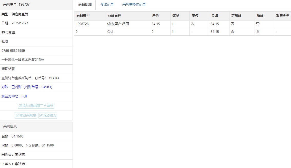The image size is (291, 168).
Task: Click the 定制品 column header
Action: [236, 16]
